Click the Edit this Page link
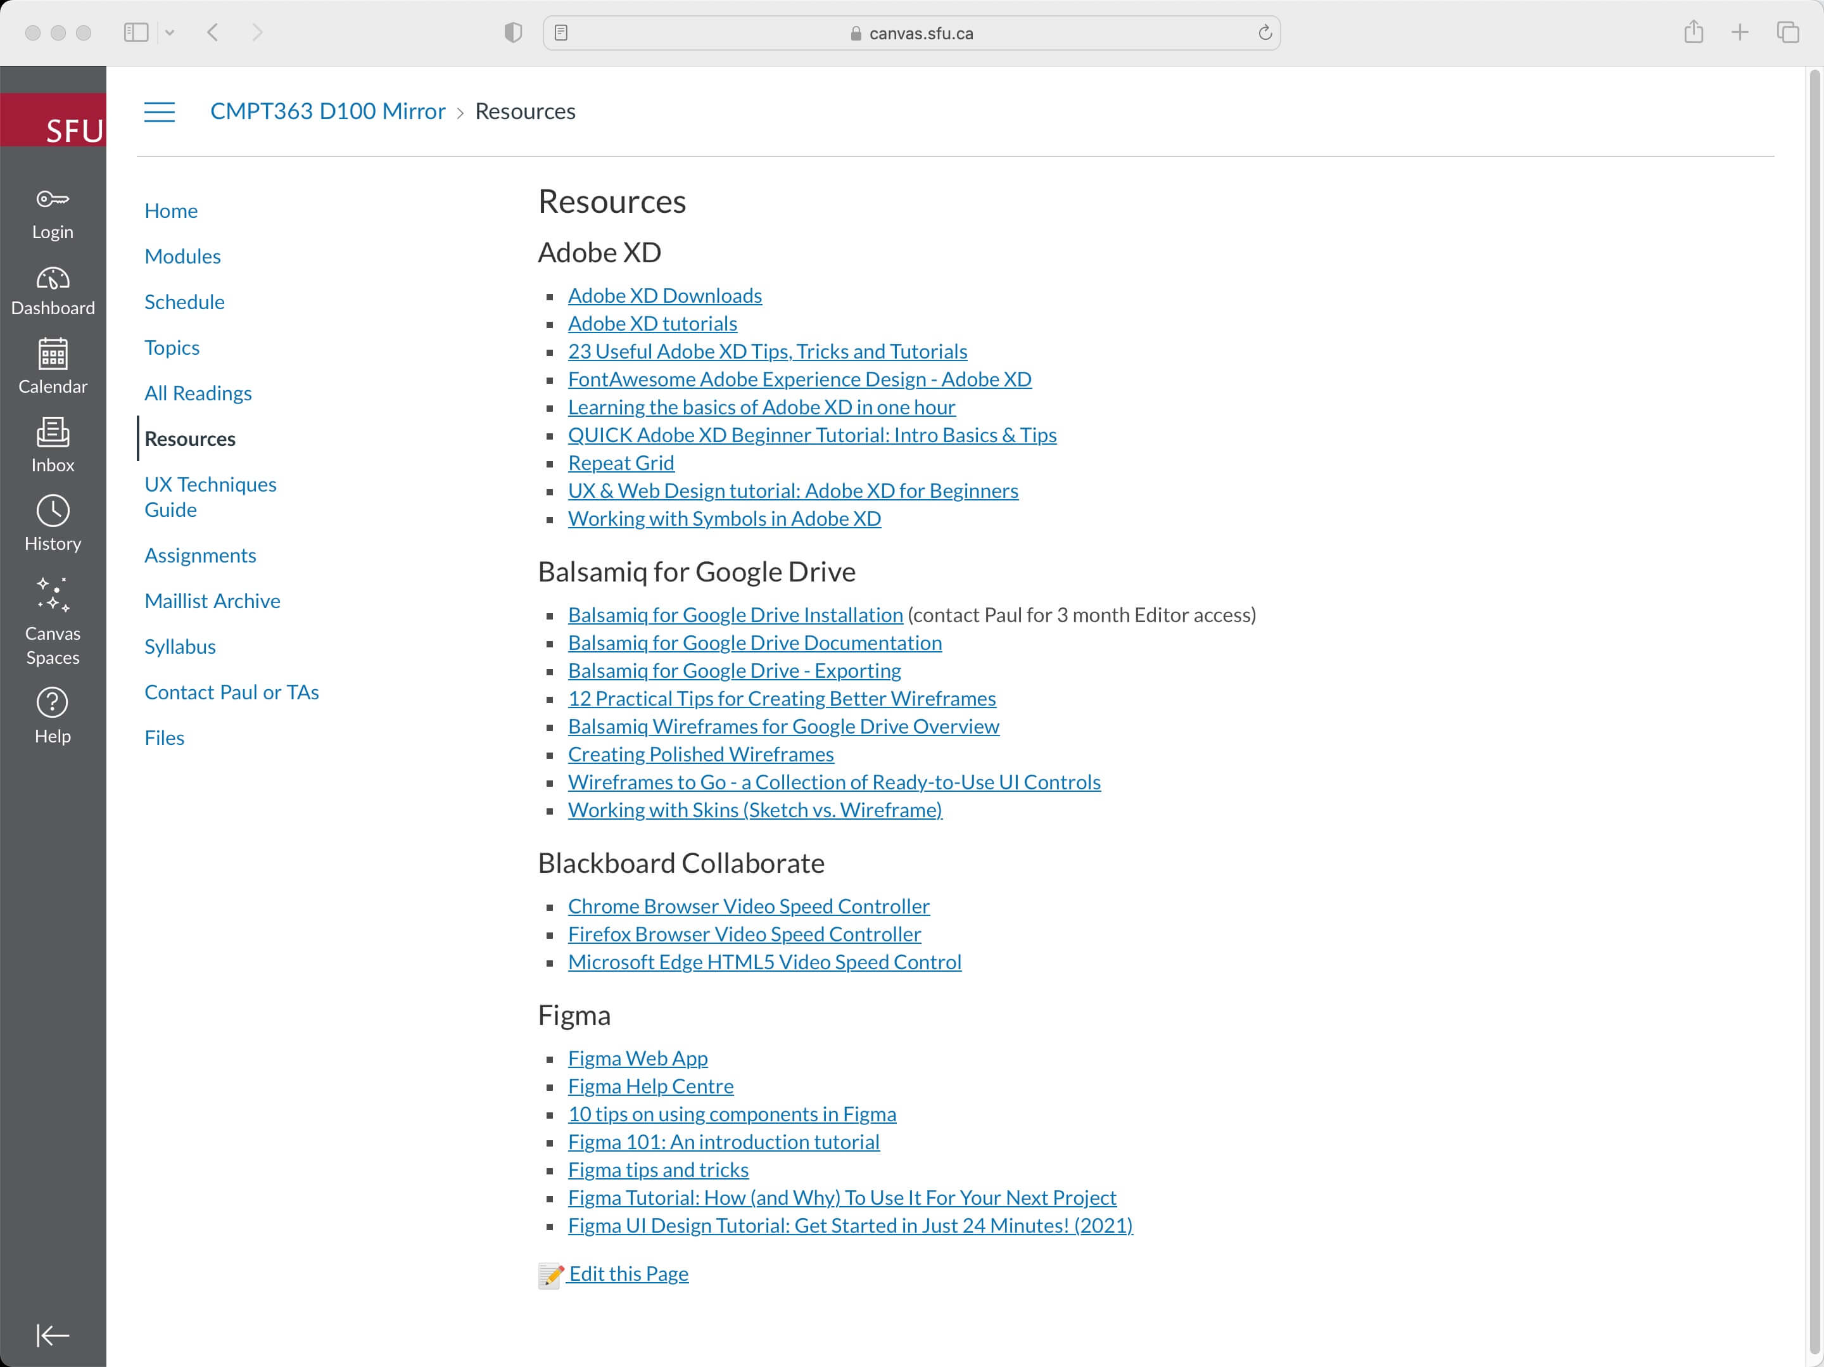Image resolution: width=1824 pixels, height=1367 pixels. click(628, 1273)
